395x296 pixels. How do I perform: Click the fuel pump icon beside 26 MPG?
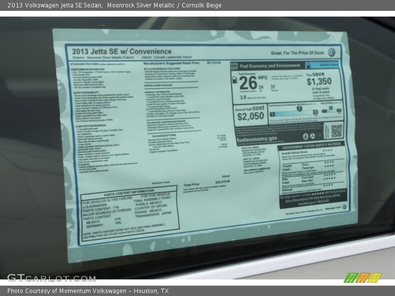[x=235, y=80]
